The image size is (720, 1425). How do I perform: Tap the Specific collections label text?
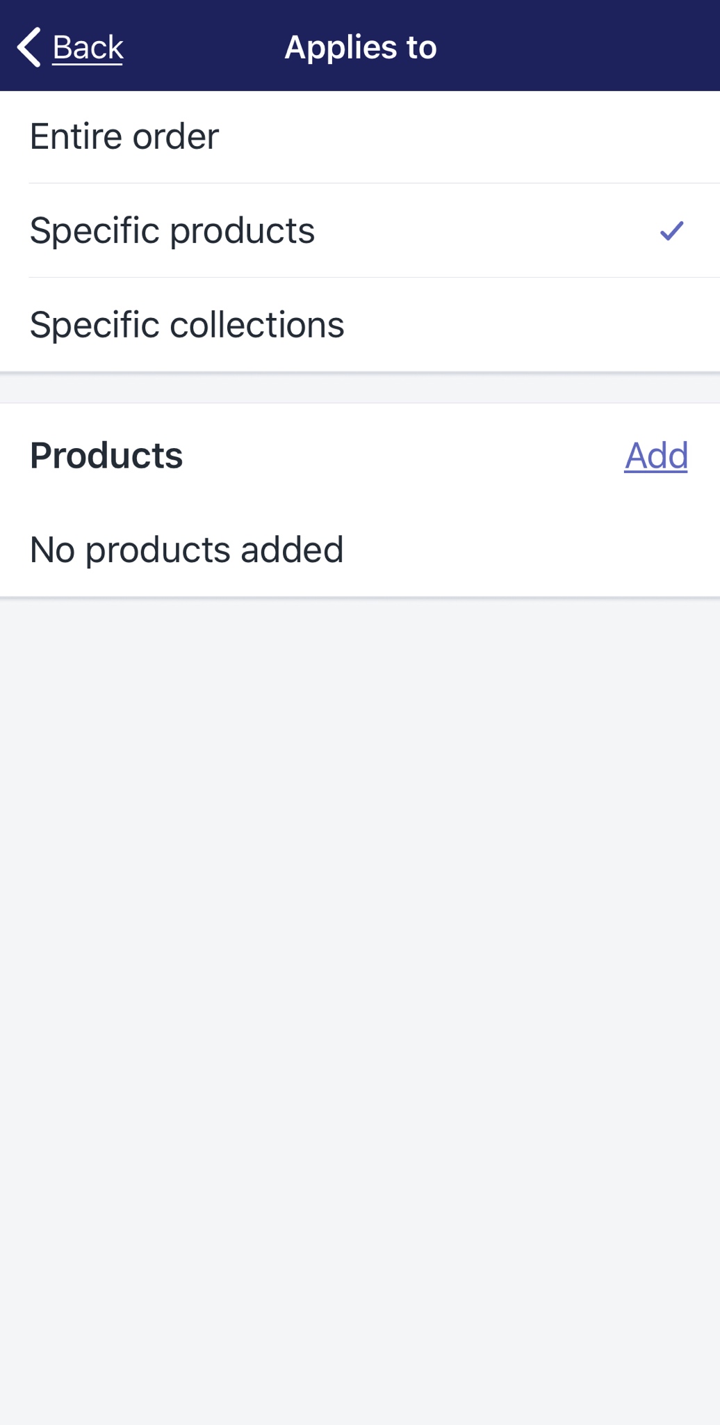[x=187, y=324]
